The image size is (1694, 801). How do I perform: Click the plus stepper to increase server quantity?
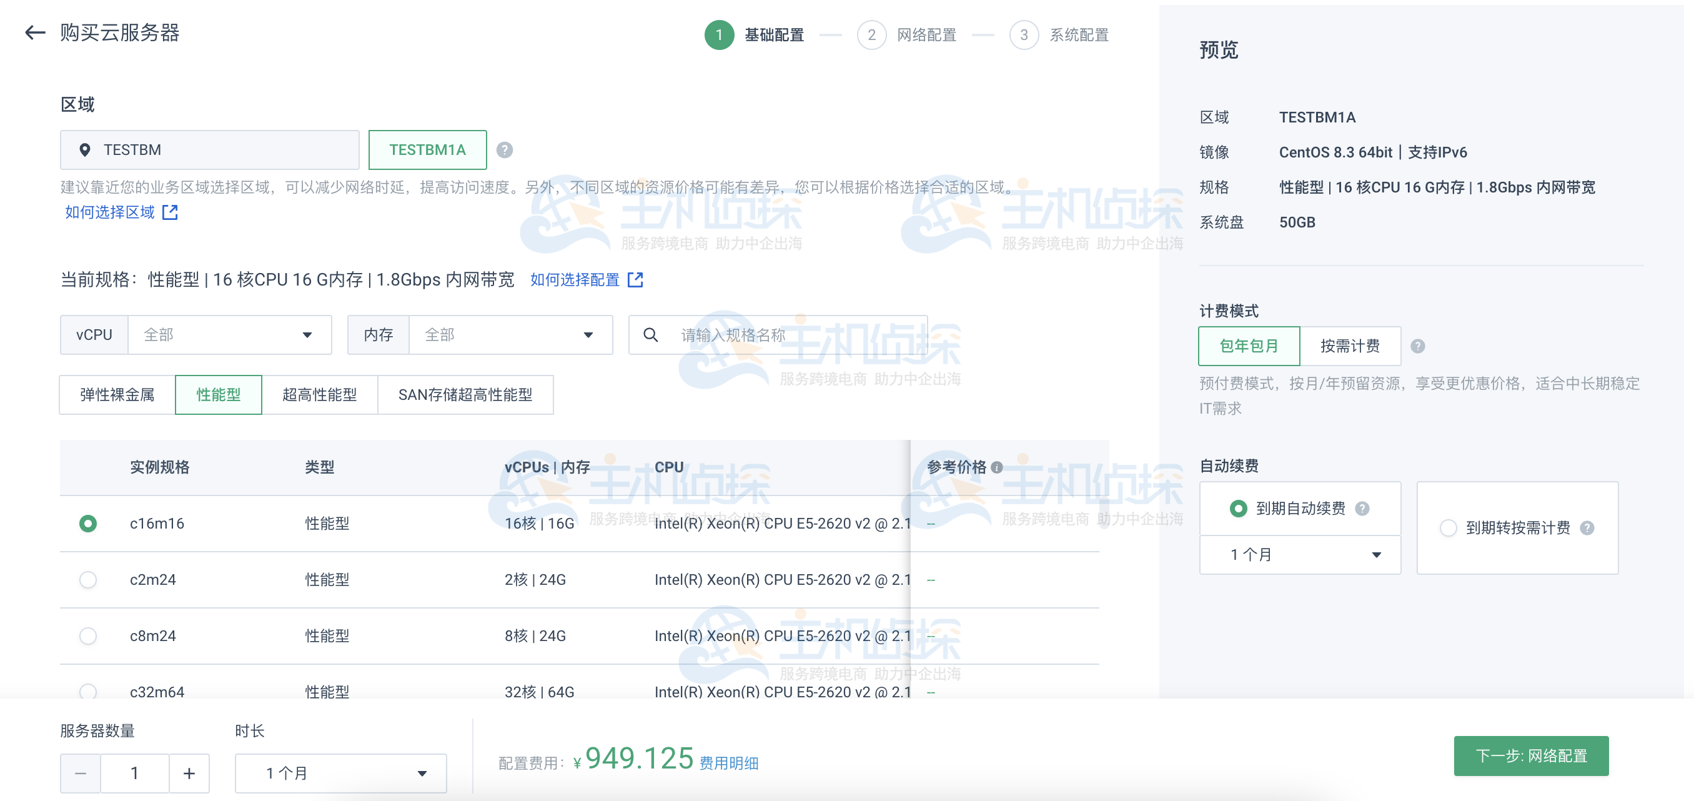pyautogui.click(x=189, y=773)
